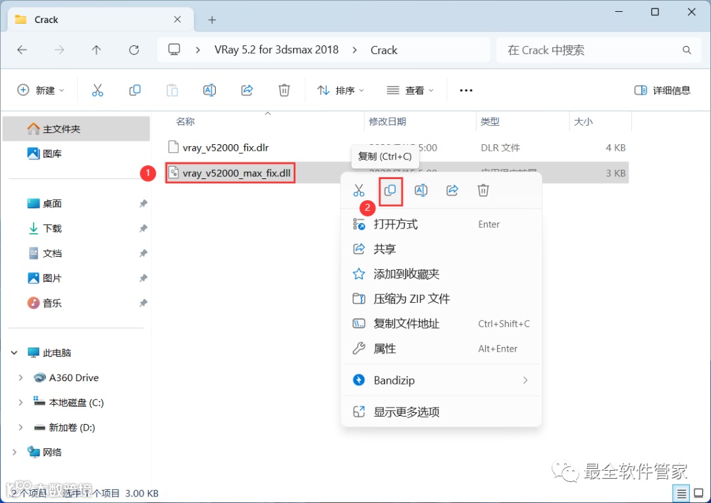
Task: Choose 显示更多选项 in the context menu
Action: [441, 412]
